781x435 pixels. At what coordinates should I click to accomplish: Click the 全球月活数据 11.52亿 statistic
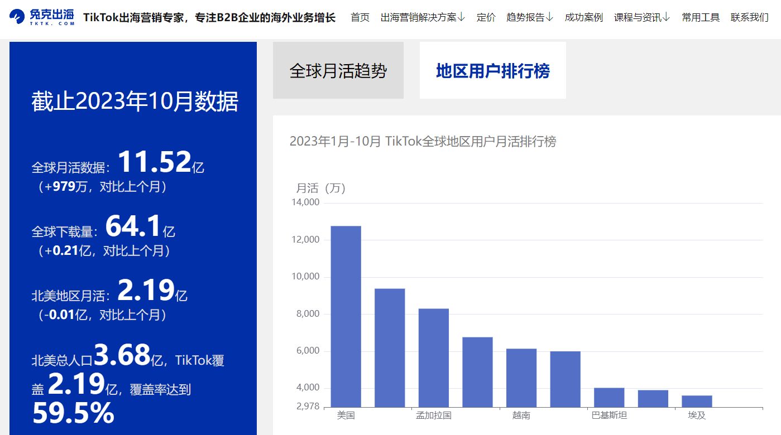pos(154,162)
